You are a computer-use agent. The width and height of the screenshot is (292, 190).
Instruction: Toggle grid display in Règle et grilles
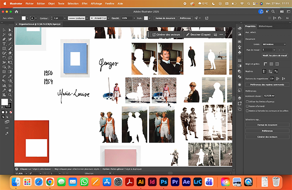pyautogui.click(x=271, y=64)
